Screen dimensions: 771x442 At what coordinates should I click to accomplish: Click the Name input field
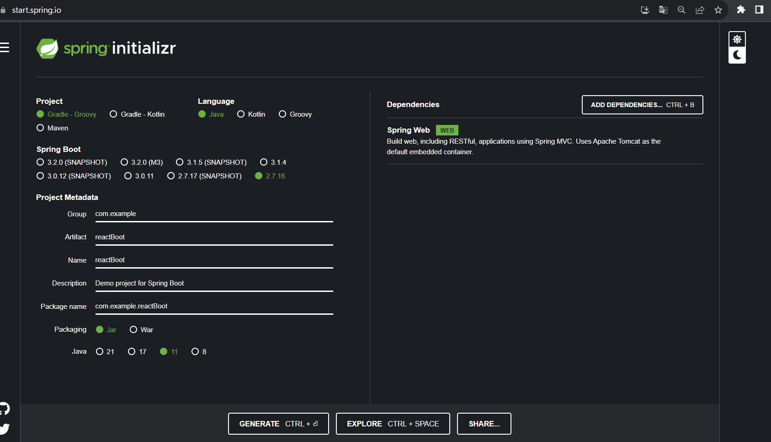pyautogui.click(x=214, y=260)
